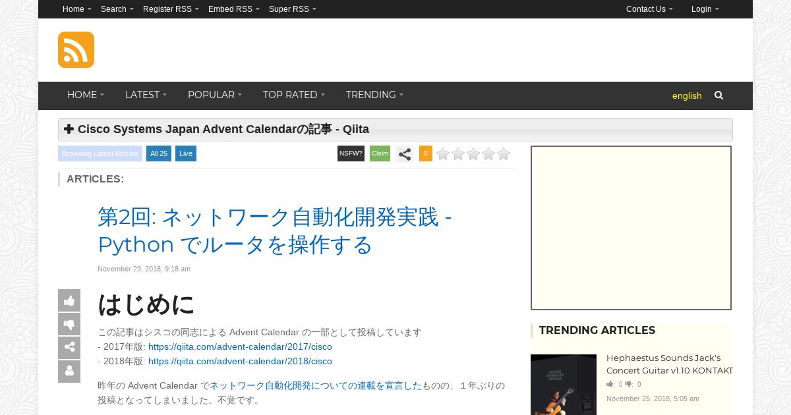
Task: Expand the POPULAR navigation menu
Action: [215, 95]
